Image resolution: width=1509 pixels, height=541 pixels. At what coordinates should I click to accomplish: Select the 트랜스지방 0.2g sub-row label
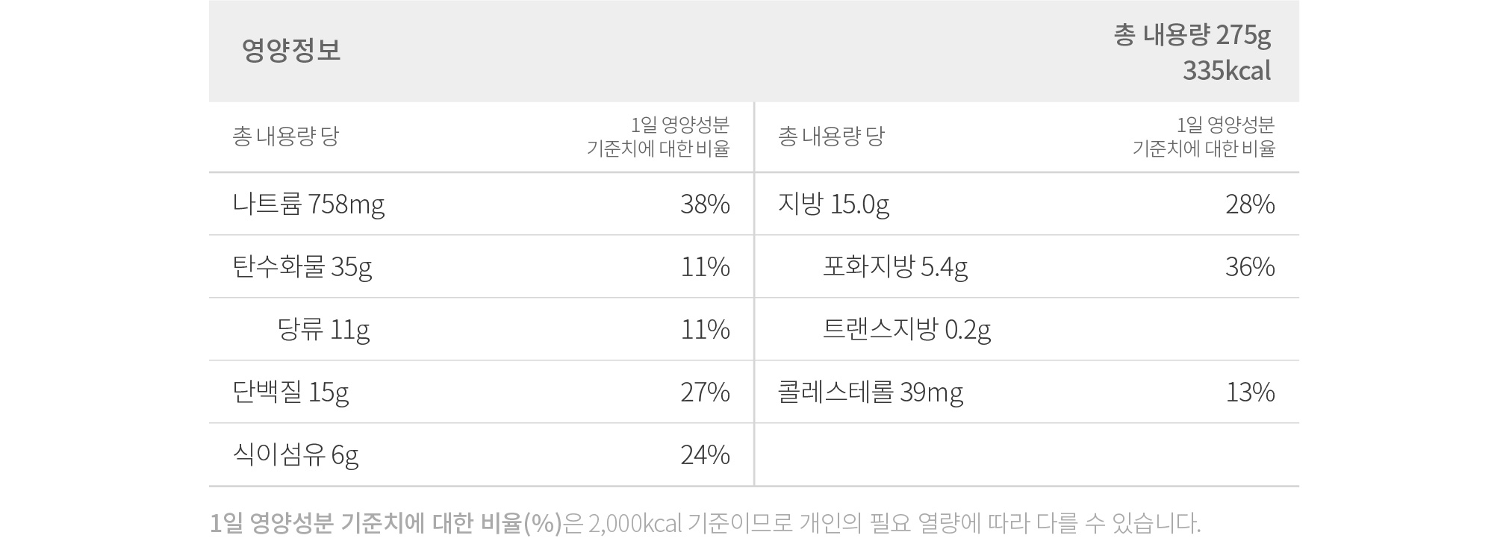tap(906, 329)
